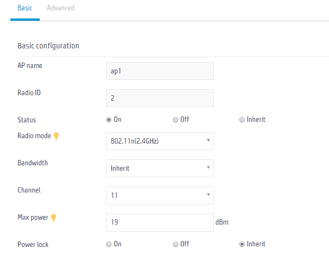Click the Bandwidth dropdown arrow
329x254 pixels.
click(x=208, y=168)
